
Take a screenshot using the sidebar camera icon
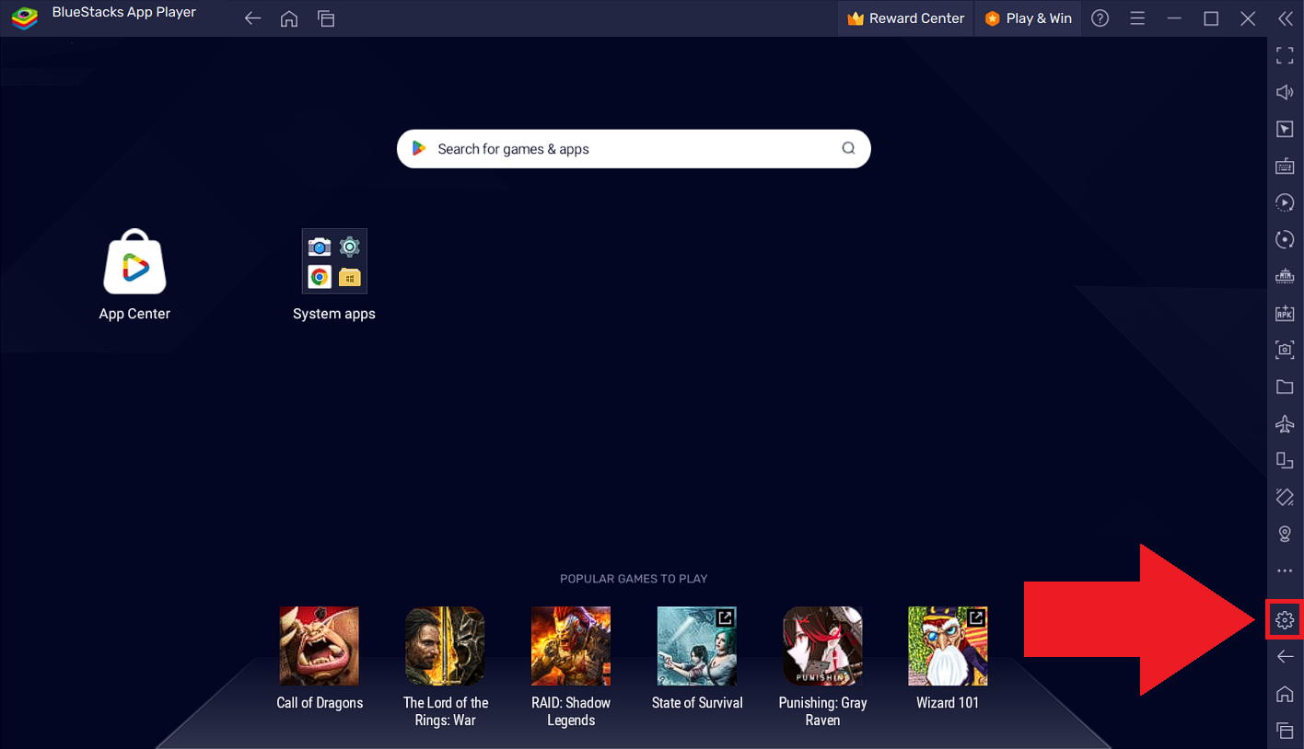tap(1285, 350)
